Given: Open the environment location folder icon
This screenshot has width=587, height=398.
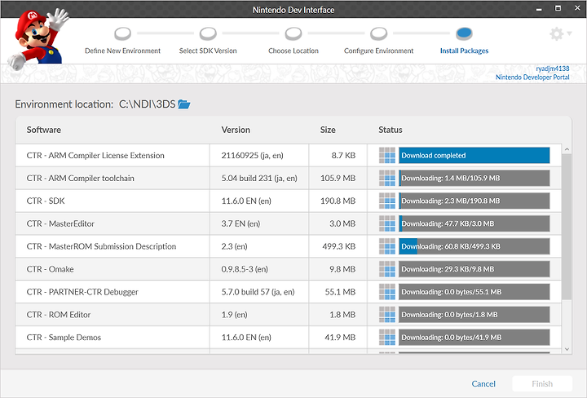Looking at the screenshot, I should pos(183,104).
